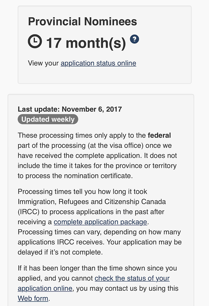209x306 pixels.
Task: Click the bold word federal
Action: coord(159,135)
